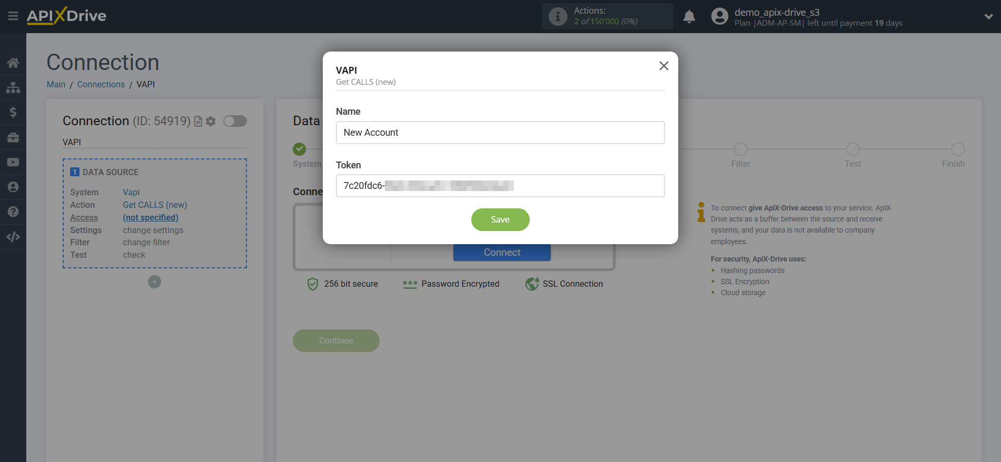Click the Name input field
The height and width of the screenshot is (462, 1001).
pos(500,133)
